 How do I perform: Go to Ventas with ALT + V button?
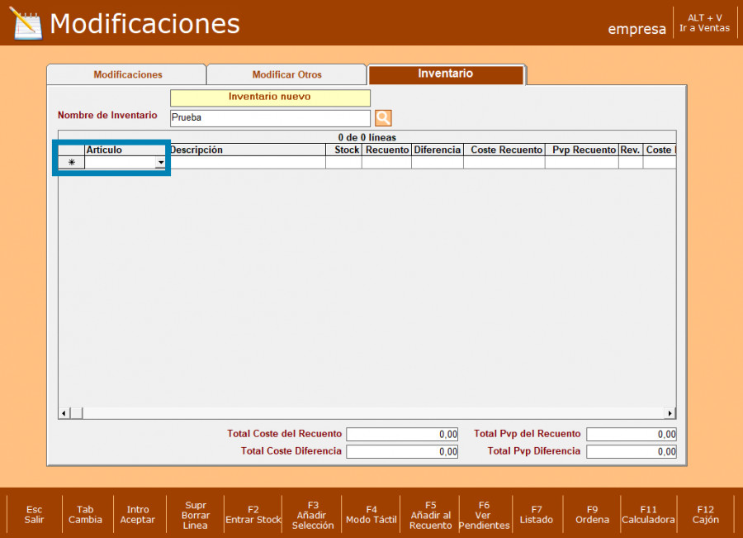704,22
